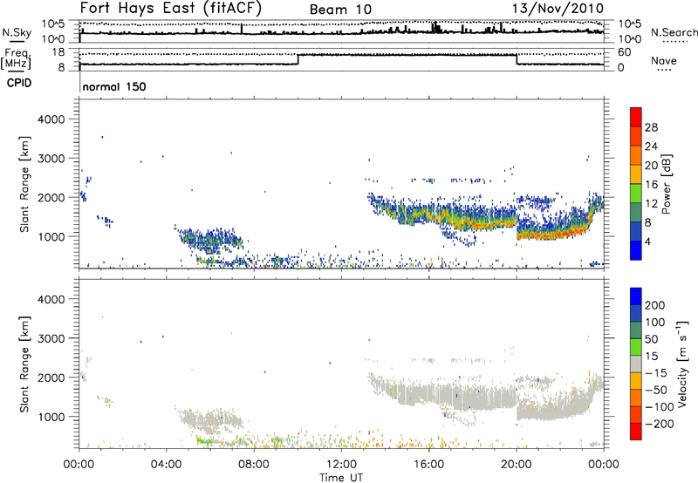The image size is (698, 483).
Task: Click the 'Freq. [MHz]' axis label
Action: pyautogui.click(x=17, y=58)
